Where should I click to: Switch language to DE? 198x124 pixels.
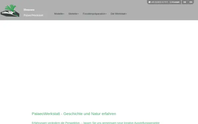pyautogui.click(x=184, y=2)
